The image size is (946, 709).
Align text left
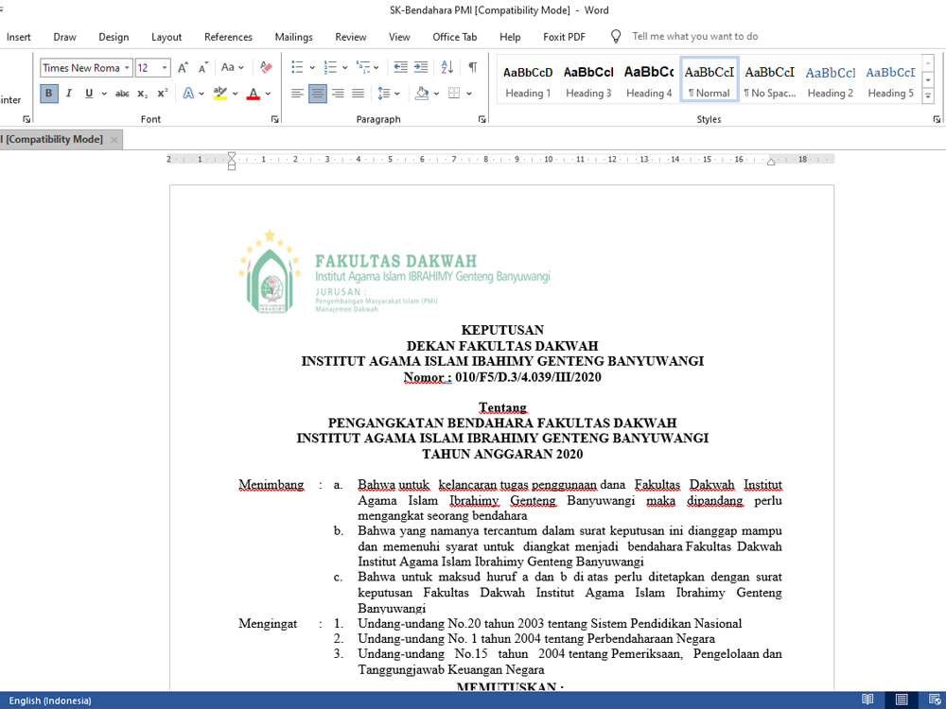(297, 94)
